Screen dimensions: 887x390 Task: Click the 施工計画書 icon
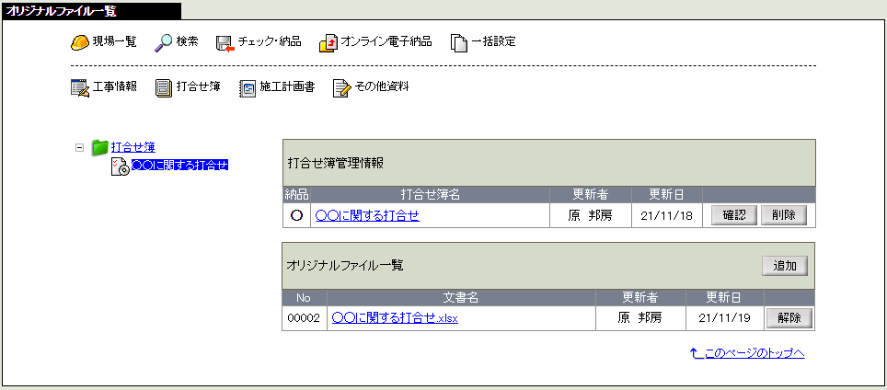pyautogui.click(x=248, y=88)
